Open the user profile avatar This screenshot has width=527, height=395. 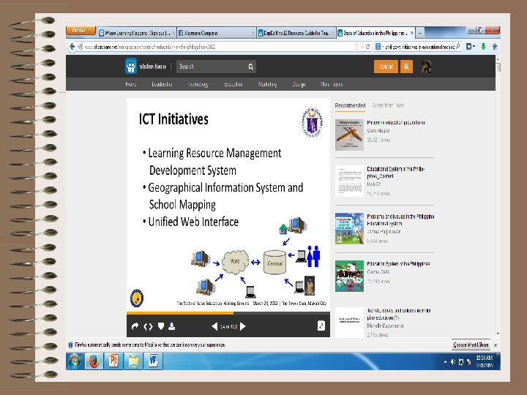[426, 67]
